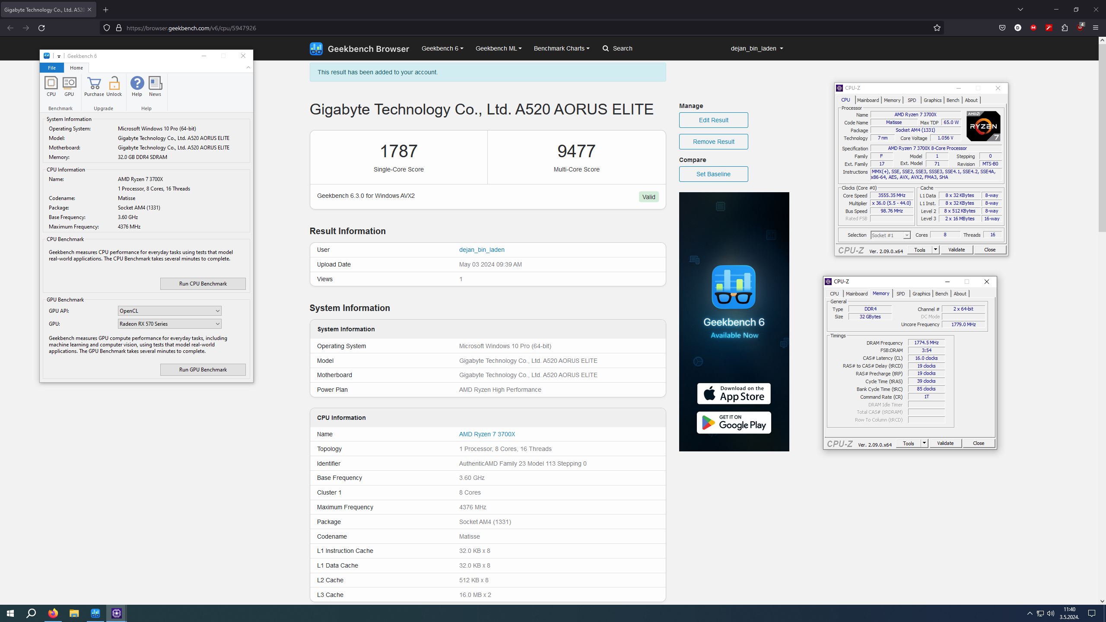Open the notification center icon
The image size is (1106, 622).
click(1092, 613)
